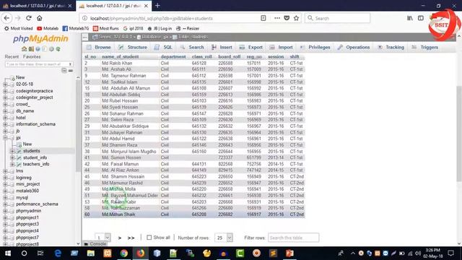Image resolution: width=462 pixels, height=260 pixels.
Task: Launch Edge from taskbar
Action: coord(58,253)
